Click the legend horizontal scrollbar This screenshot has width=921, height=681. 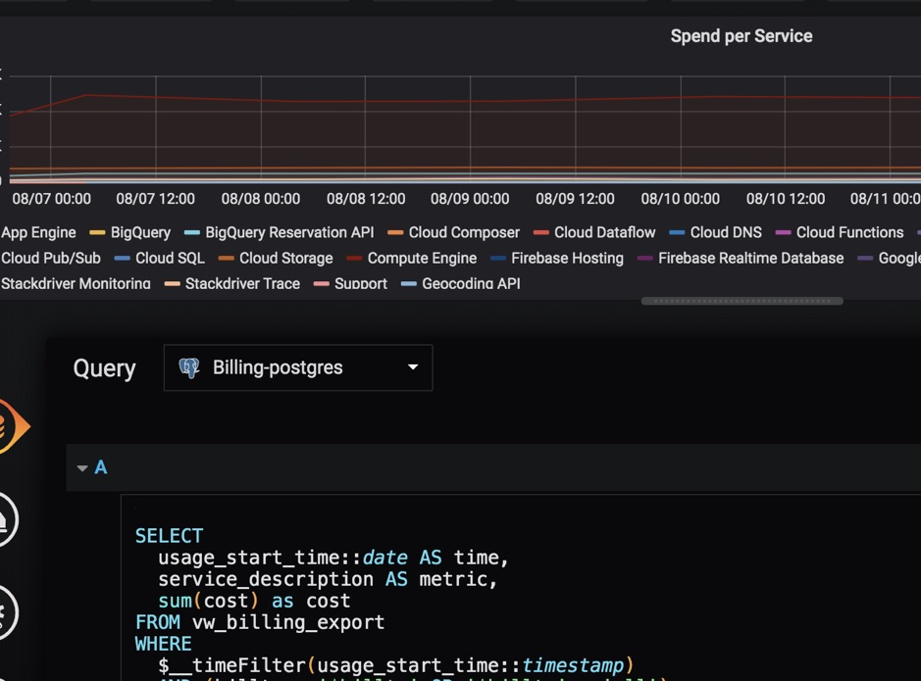coord(742,301)
